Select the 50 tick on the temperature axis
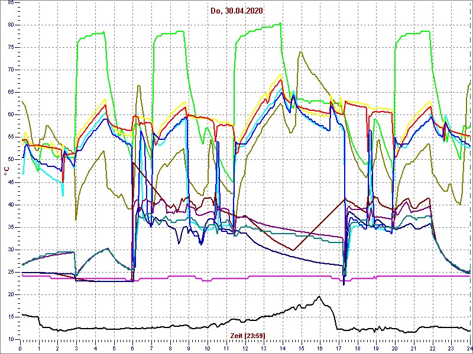The image size is (473, 354). (10, 160)
